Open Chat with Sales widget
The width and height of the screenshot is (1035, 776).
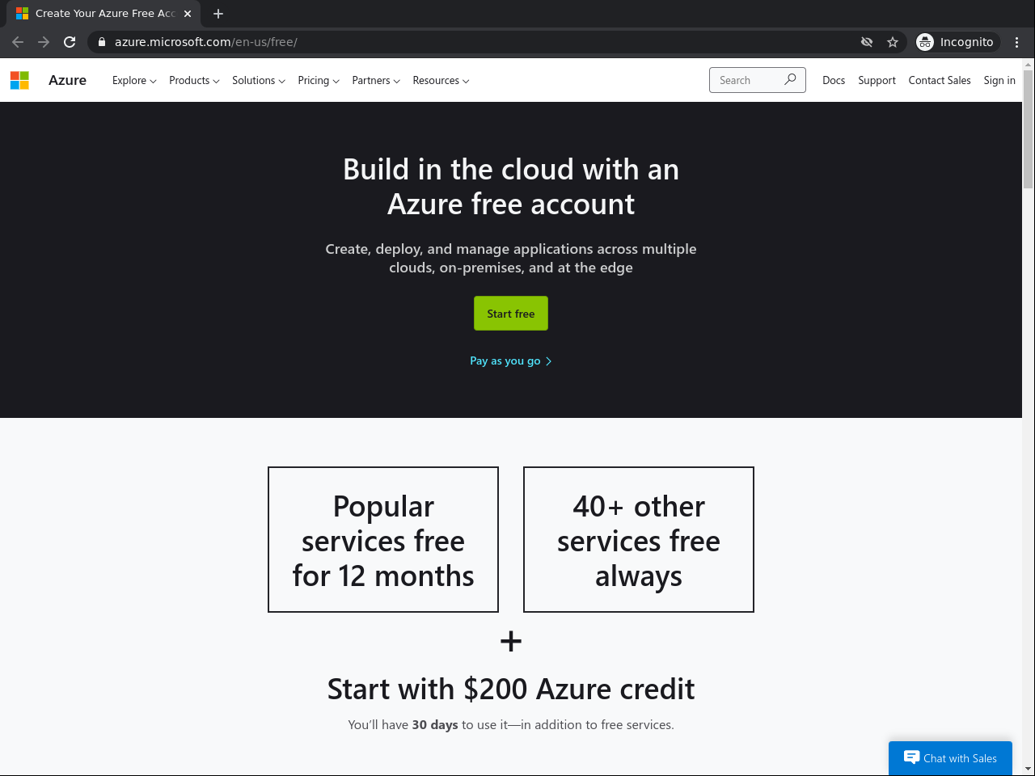click(950, 758)
